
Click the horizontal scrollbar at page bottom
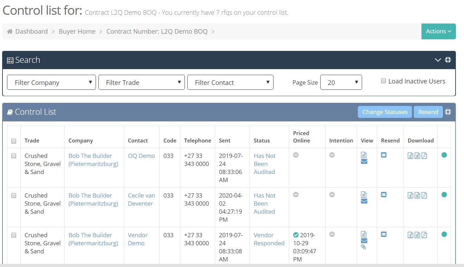click(x=232, y=265)
